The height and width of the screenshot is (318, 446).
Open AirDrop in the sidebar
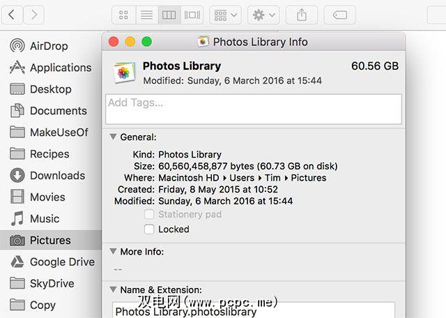pos(48,46)
